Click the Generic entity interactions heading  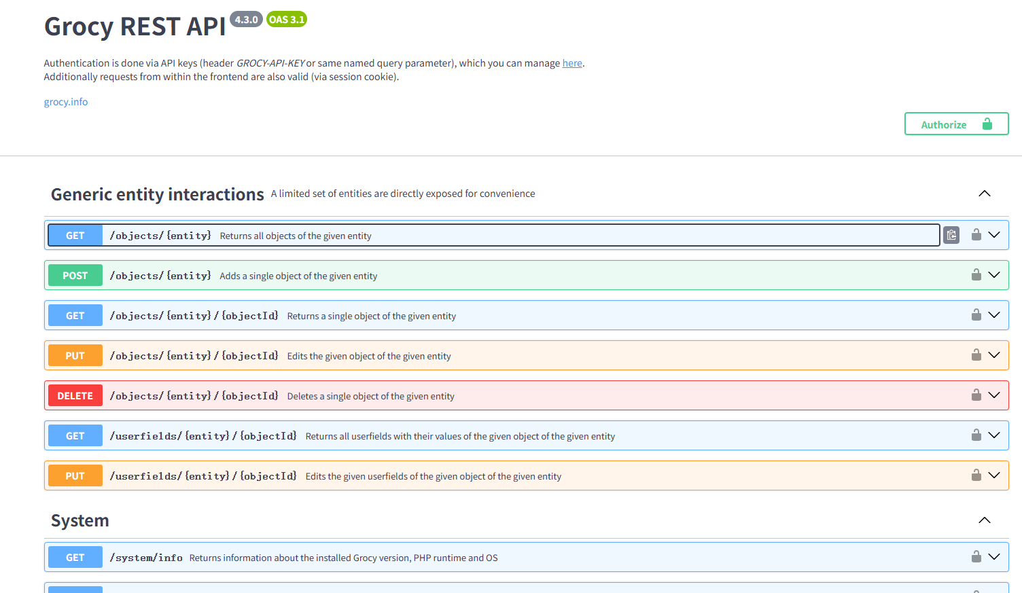(x=158, y=194)
